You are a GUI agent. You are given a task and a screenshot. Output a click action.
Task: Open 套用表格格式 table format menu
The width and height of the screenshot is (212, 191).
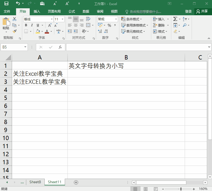coord(135,25)
